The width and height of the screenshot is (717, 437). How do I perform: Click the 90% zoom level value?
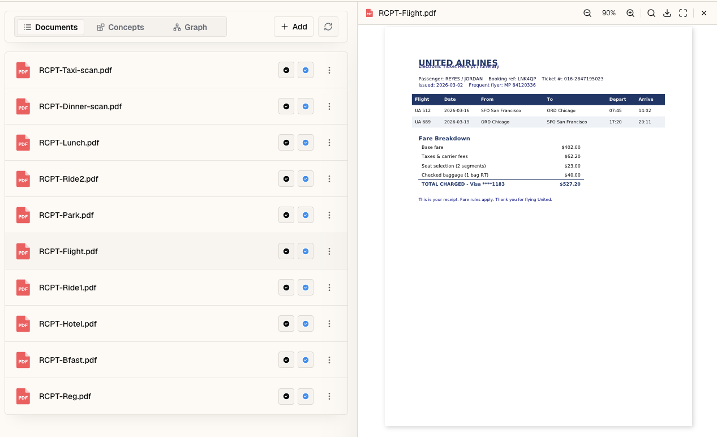click(x=609, y=13)
